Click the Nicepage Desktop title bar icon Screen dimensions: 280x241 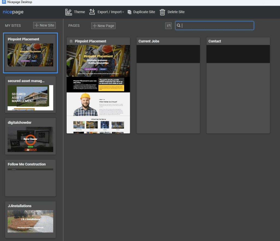[4, 2]
